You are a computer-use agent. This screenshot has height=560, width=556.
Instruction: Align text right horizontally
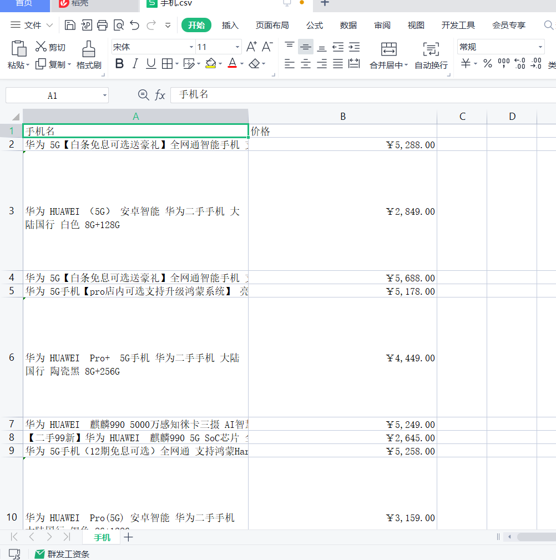coord(322,64)
